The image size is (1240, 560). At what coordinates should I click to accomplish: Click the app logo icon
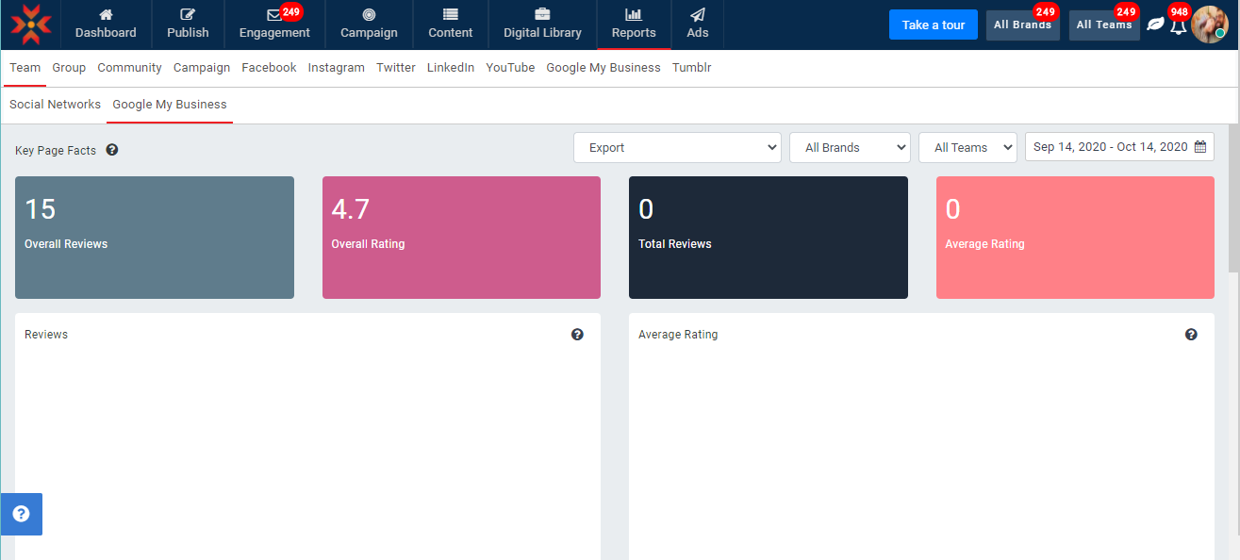tap(31, 25)
